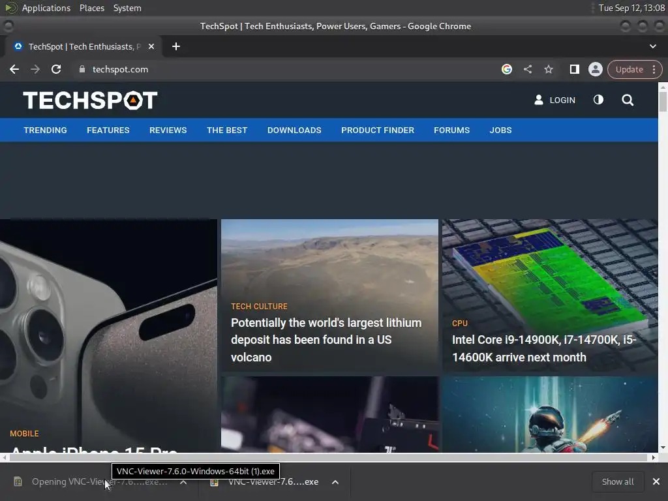Open the Chrome profile avatar
Image resolution: width=668 pixels, height=501 pixels.
pyautogui.click(x=595, y=69)
